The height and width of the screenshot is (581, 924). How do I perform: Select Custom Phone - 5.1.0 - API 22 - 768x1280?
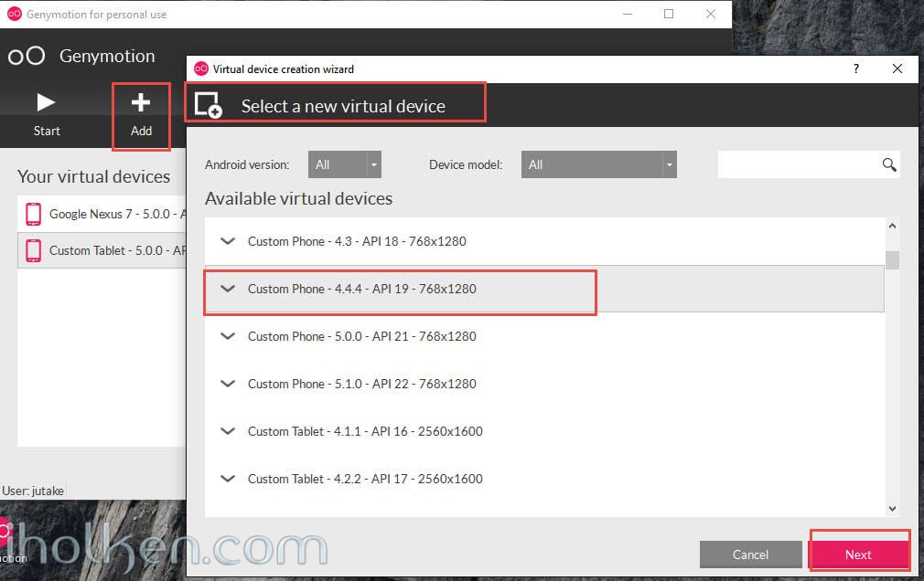coord(544,384)
